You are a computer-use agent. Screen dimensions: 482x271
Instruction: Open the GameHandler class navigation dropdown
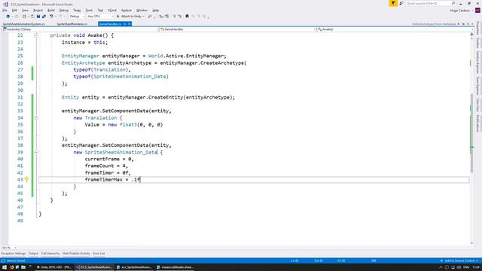[238, 29]
